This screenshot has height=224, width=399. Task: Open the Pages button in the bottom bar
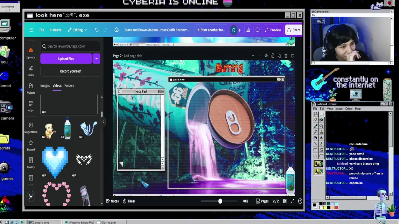[x=262, y=201]
